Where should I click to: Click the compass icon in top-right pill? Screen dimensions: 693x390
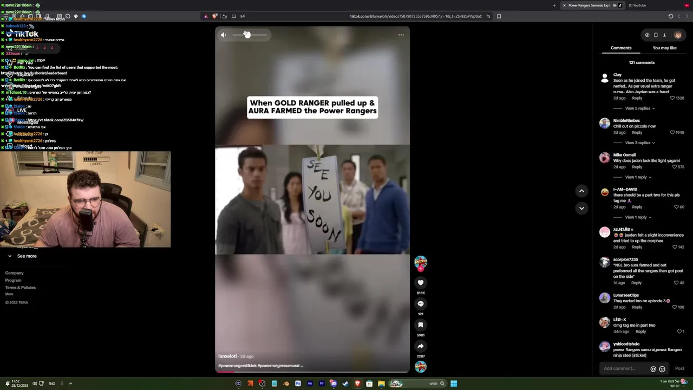(647, 35)
